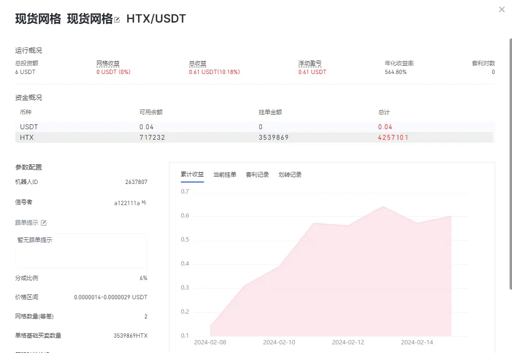Click the 网格数量(等差) label

point(34,316)
